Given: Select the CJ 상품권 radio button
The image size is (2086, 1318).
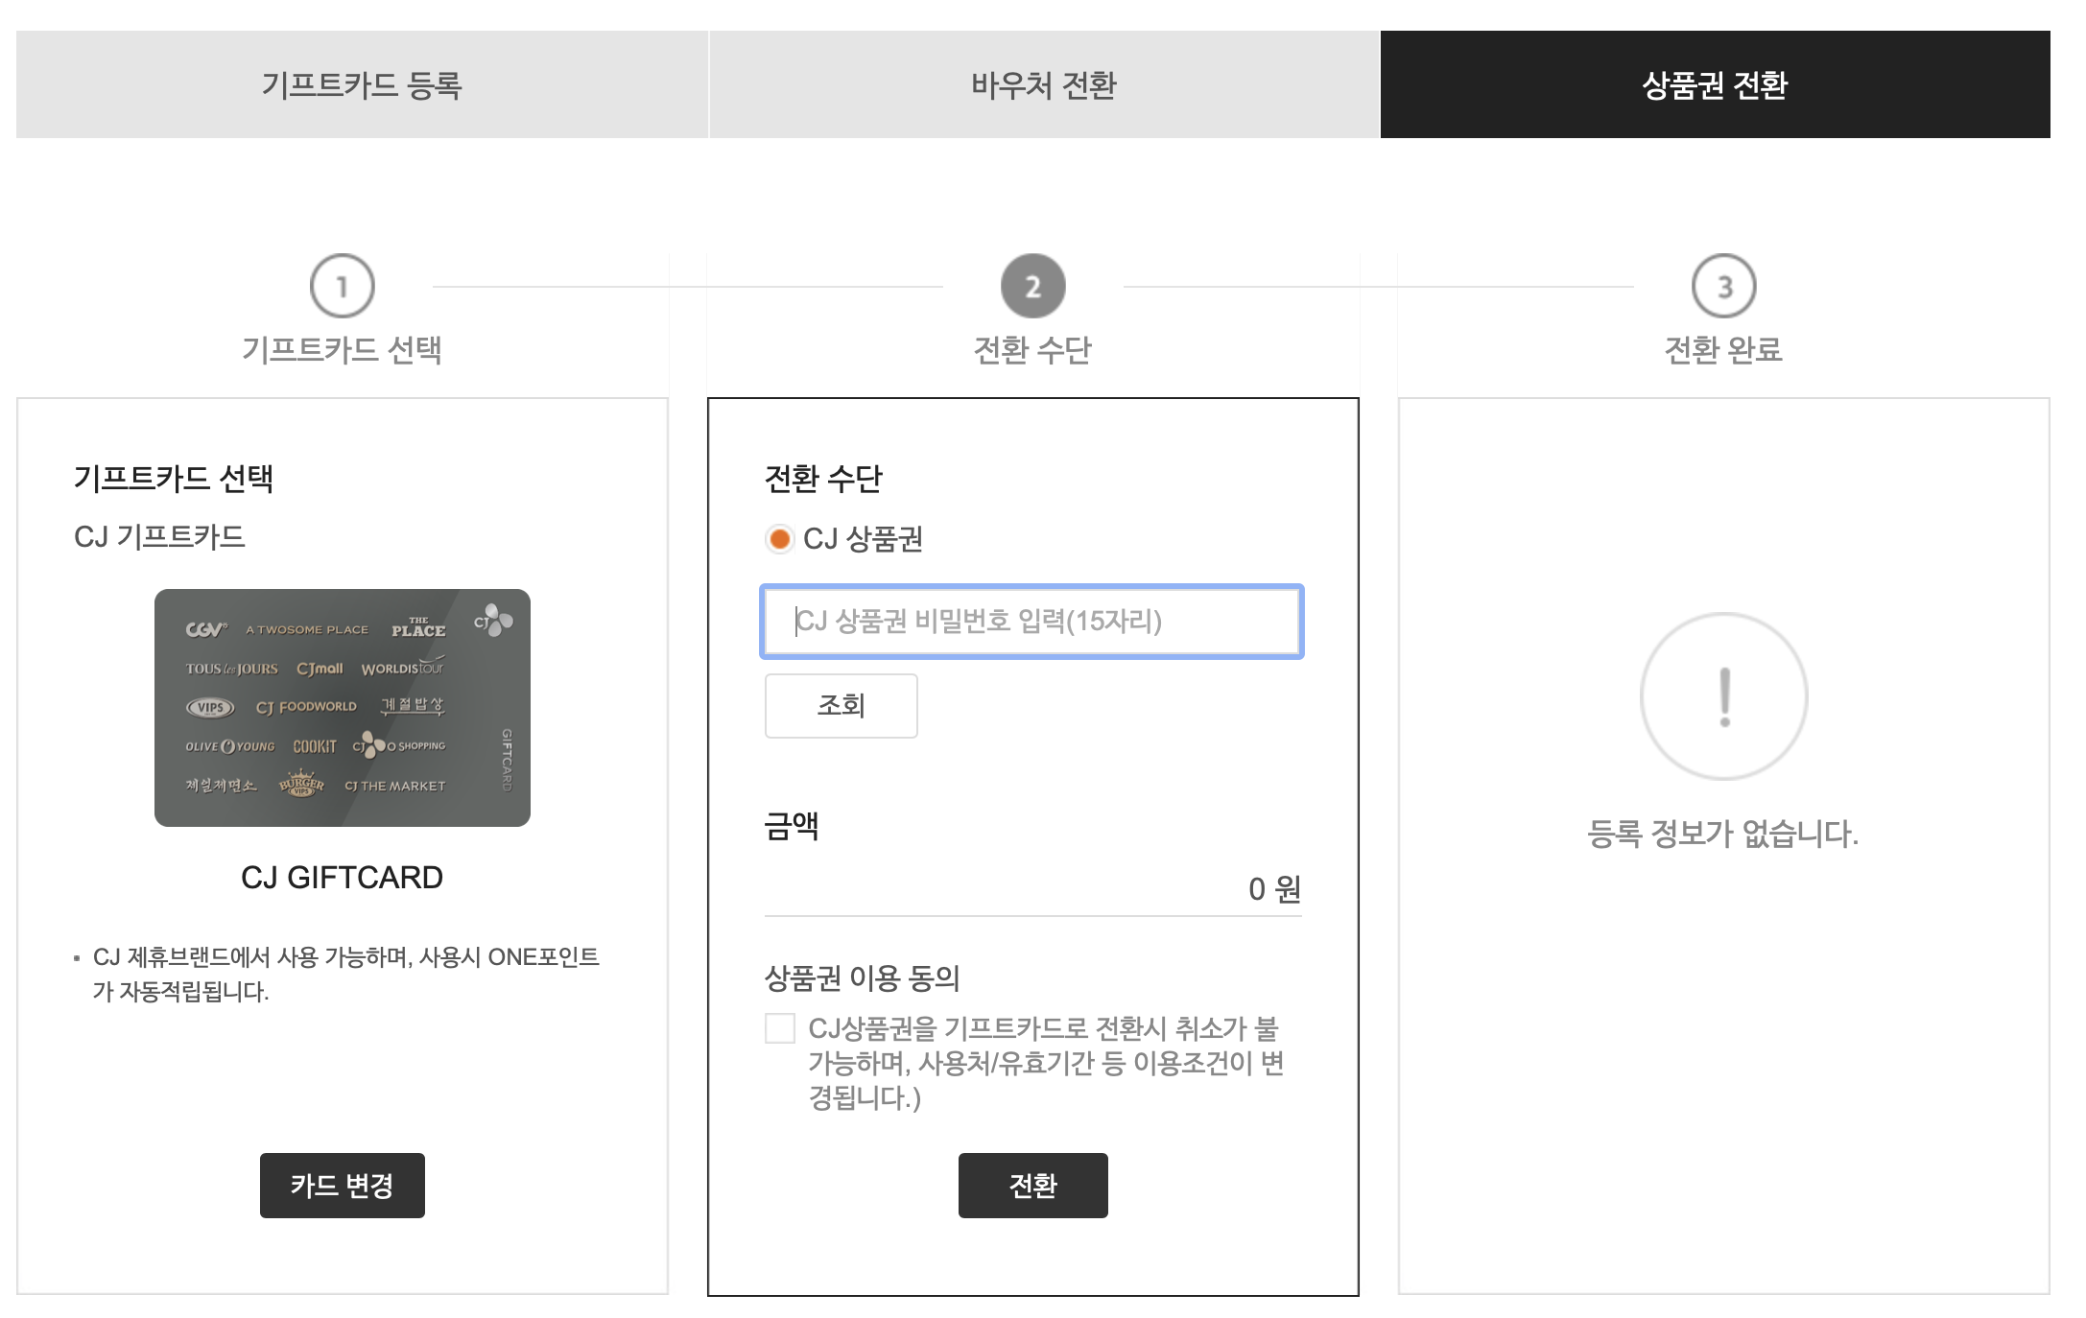Looking at the screenshot, I should (780, 539).
